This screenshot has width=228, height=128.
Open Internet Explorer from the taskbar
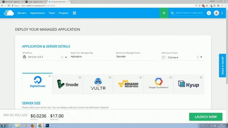tap(10, 126)
